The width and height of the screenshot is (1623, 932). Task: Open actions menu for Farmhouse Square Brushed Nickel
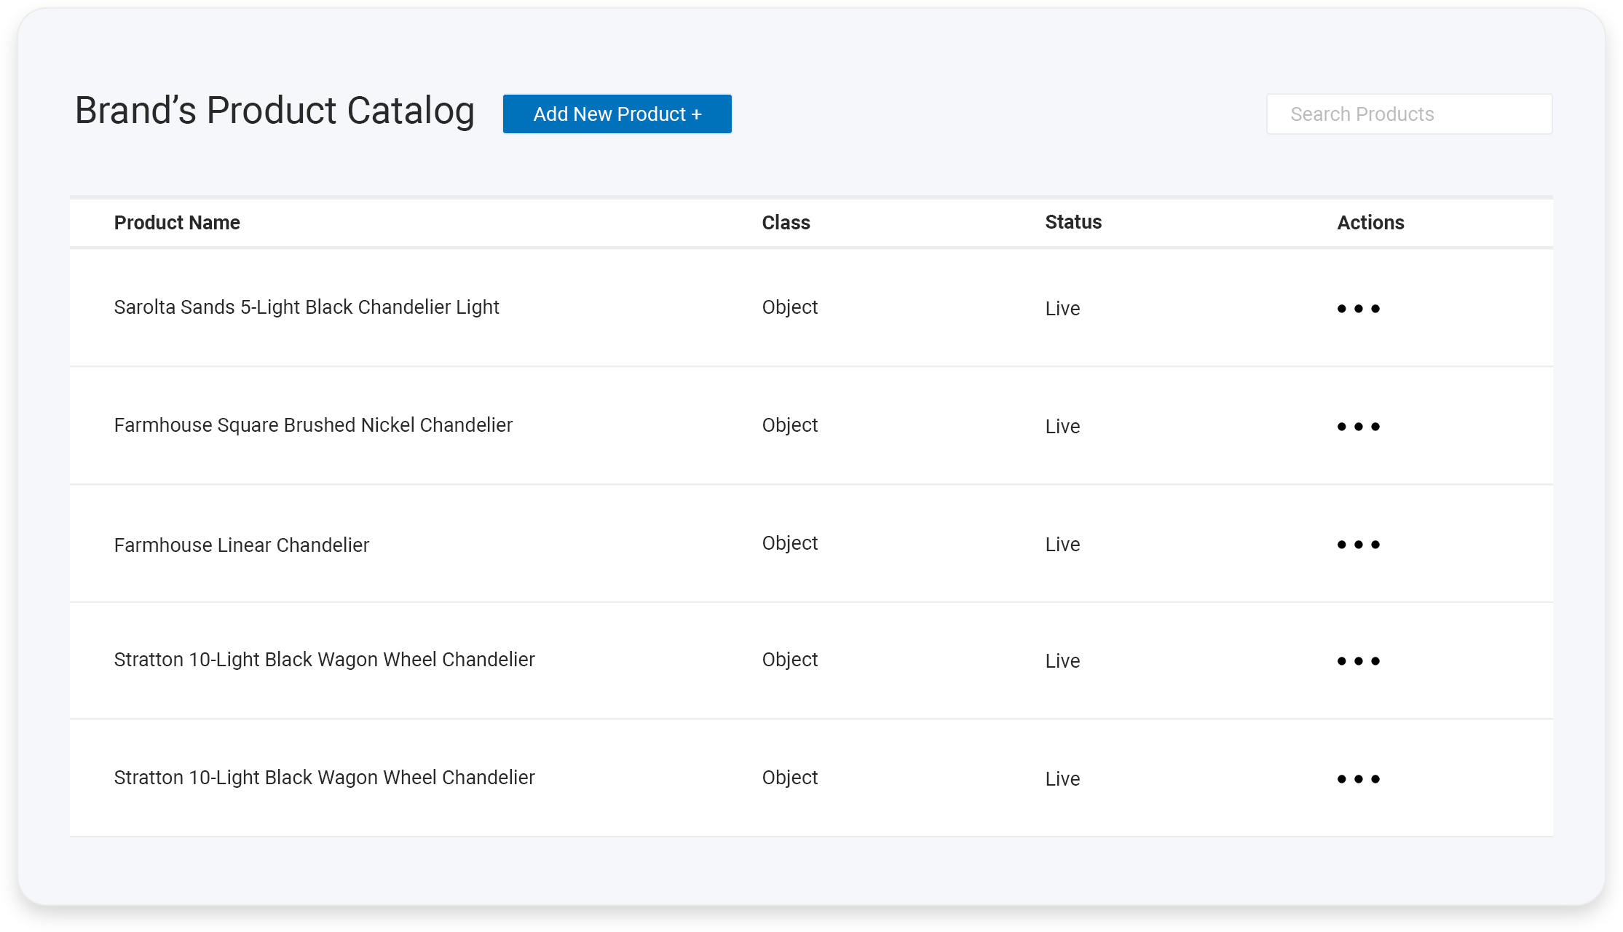[1358, 427]
